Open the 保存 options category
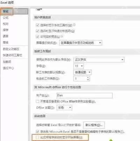 pyautogui.click(x=6, y=30)
